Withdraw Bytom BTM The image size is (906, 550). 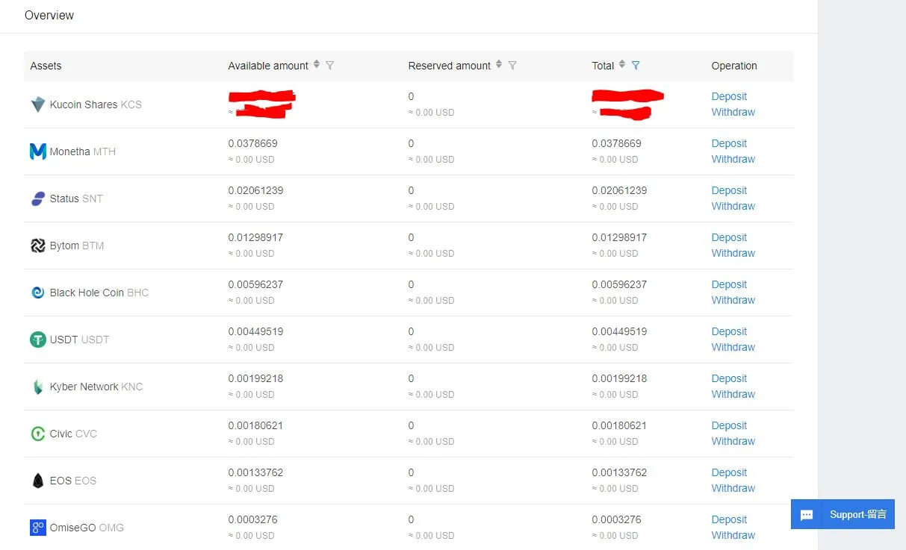coord(733,253)
